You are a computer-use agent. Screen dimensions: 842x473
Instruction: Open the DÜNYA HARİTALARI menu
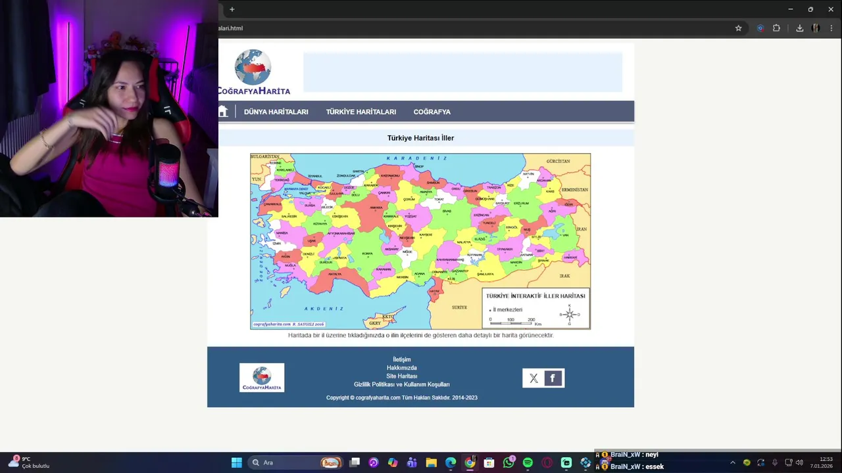[276, 112]
